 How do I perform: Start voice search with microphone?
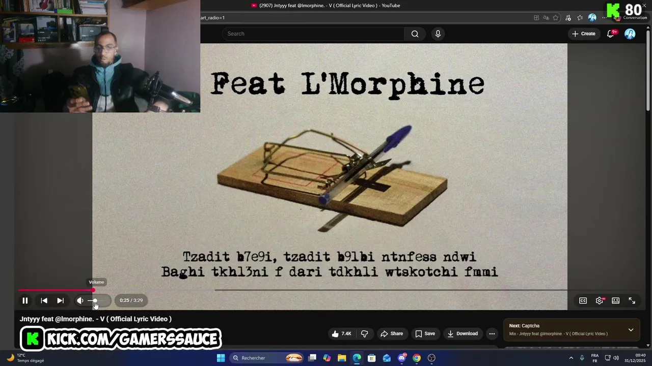[438, 34]
